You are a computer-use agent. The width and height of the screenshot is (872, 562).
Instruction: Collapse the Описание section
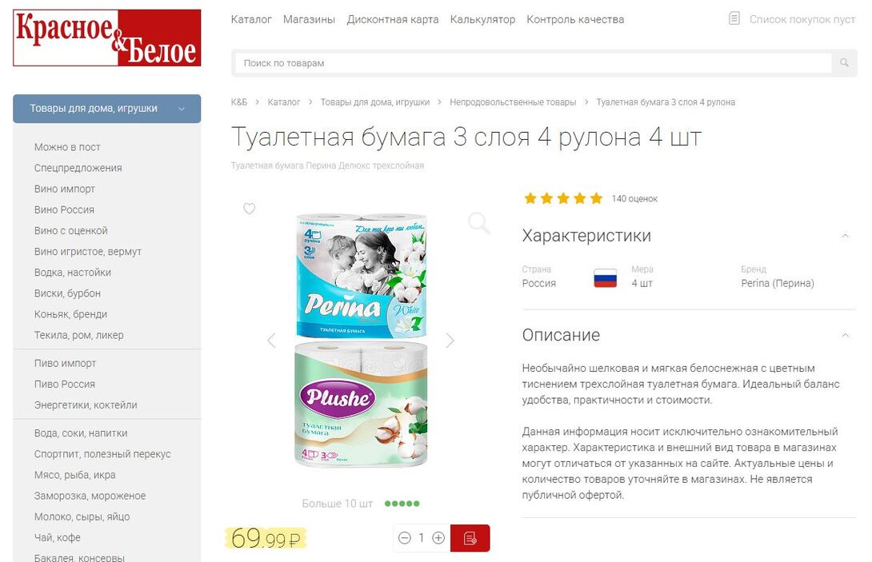pos(846,335)
